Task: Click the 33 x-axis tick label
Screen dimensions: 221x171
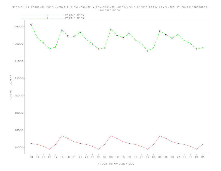Action: click(99, 157)
